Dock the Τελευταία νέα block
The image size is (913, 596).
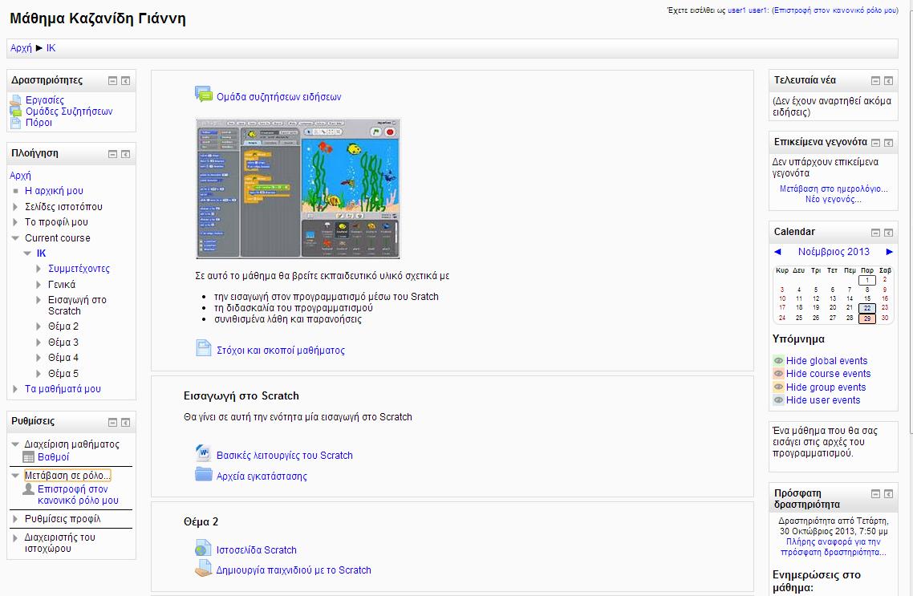pos(889,81)
